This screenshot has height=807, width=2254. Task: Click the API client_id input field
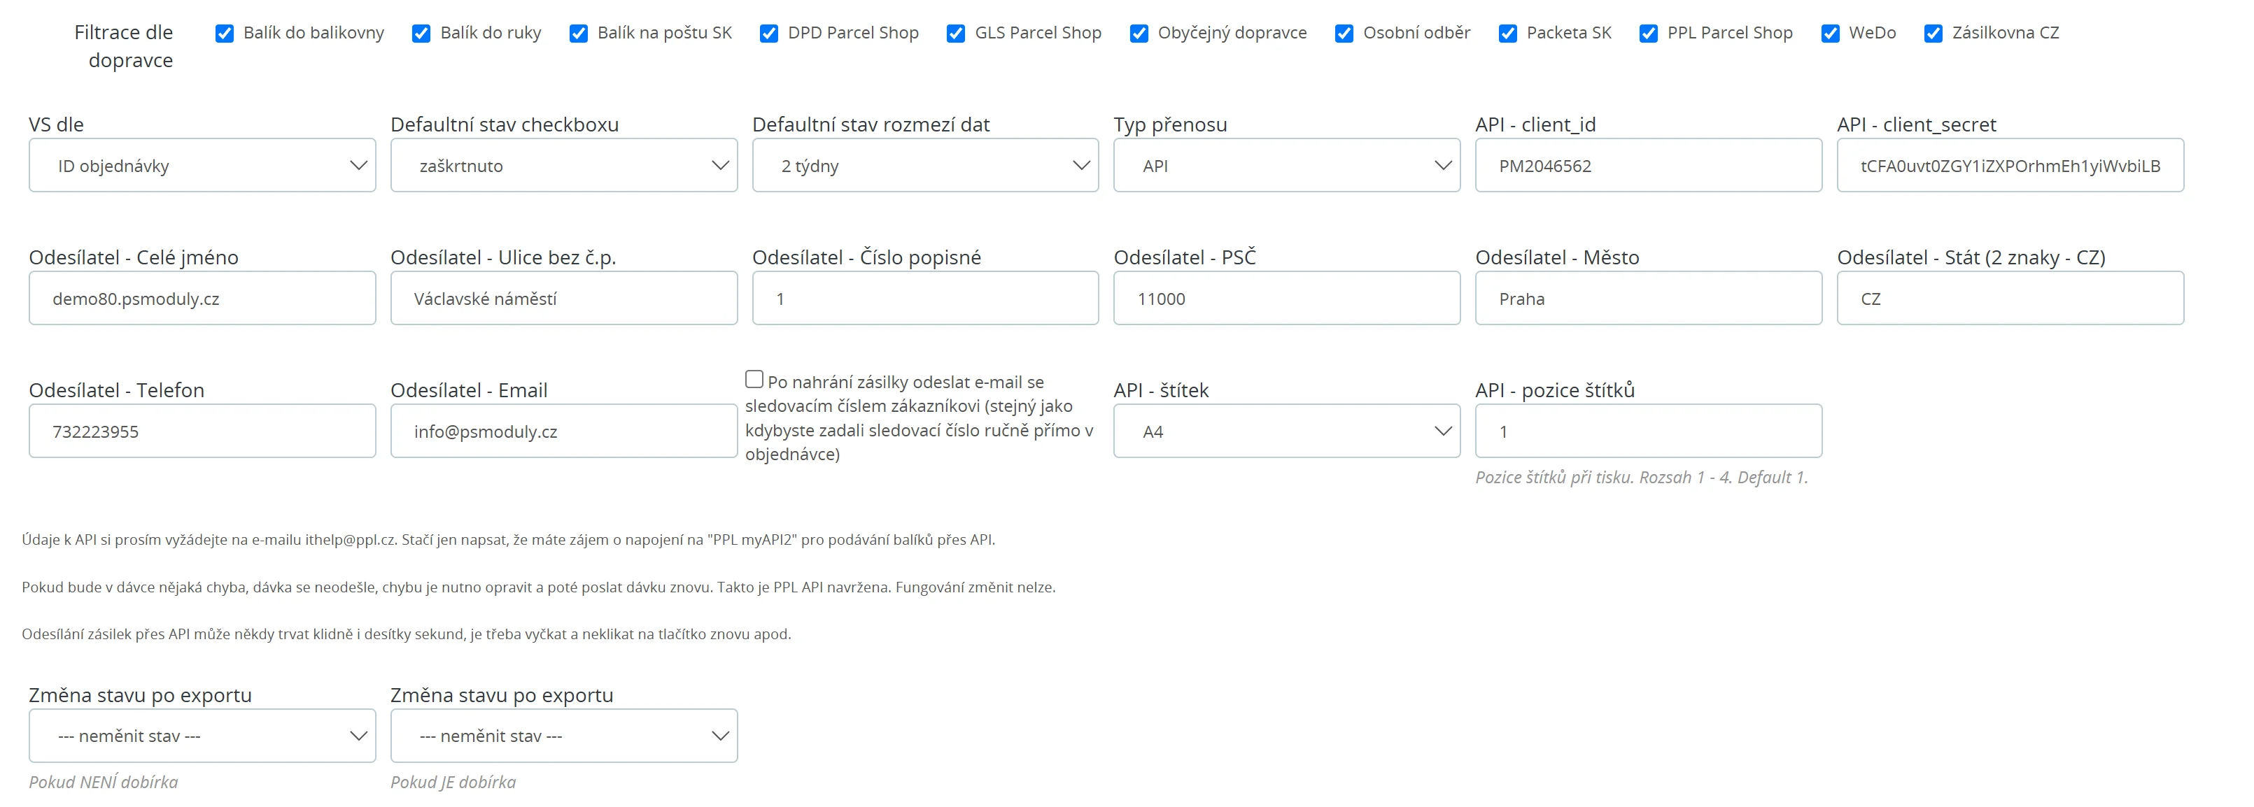coord(1647,165)
